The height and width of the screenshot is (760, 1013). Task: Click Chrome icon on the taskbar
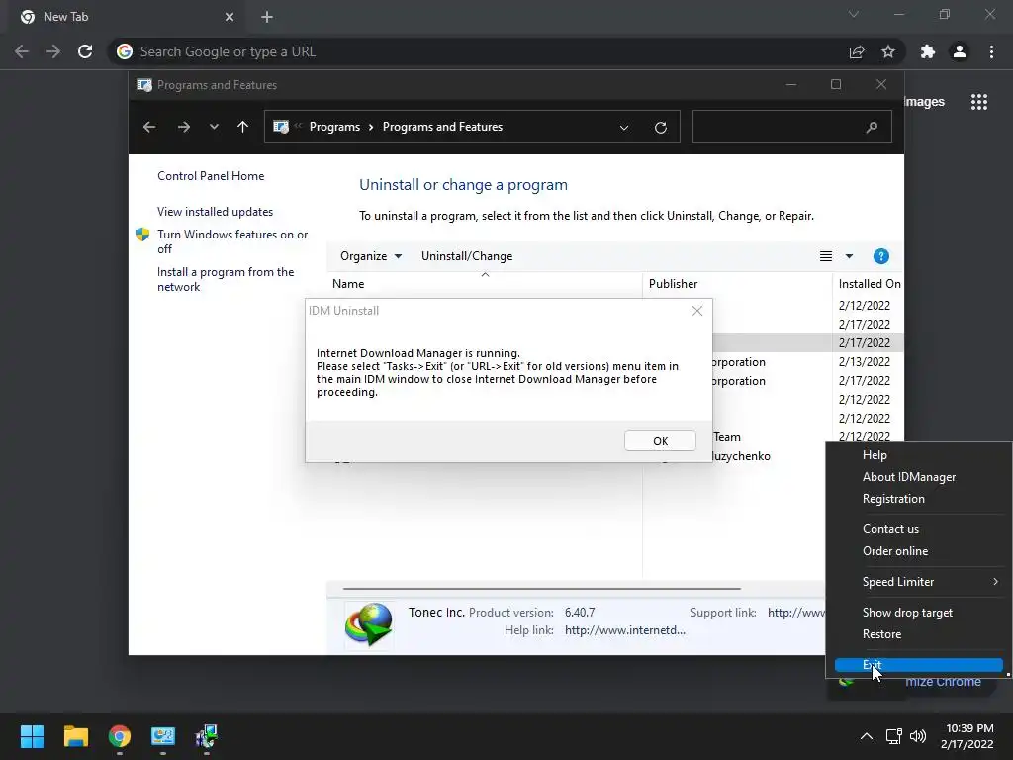pos(120,736)
